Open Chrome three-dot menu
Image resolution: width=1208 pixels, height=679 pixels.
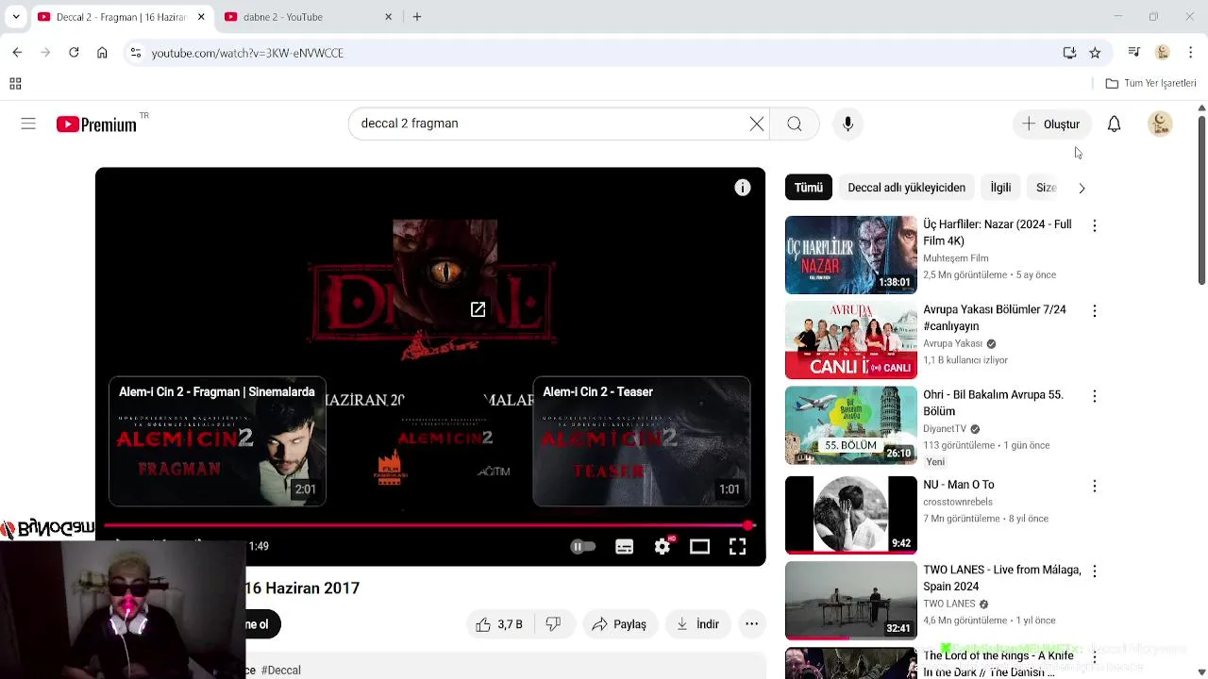coord(1190,53)
